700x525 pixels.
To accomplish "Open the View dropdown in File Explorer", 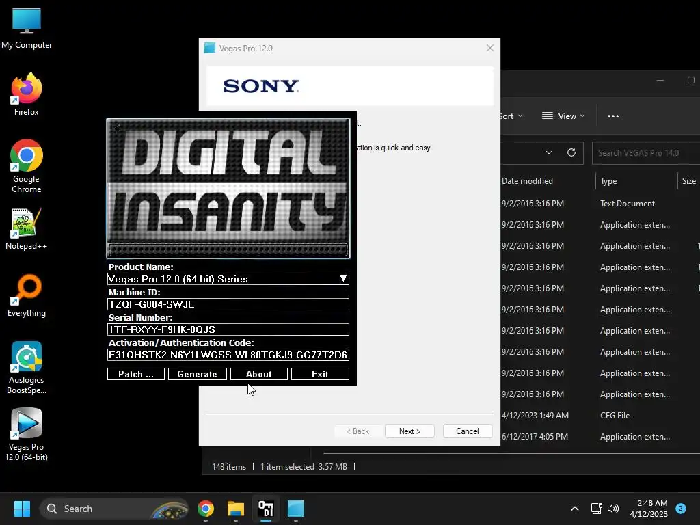I will click(x=563, y=116).
